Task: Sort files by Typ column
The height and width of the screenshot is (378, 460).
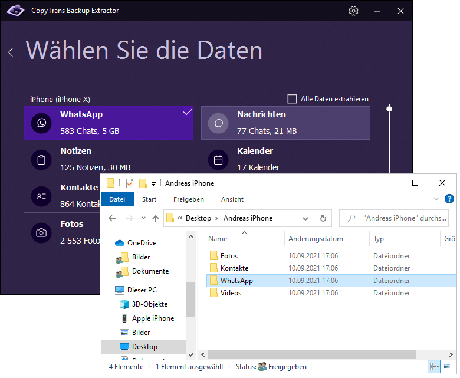Action: (x=379, y=239)
